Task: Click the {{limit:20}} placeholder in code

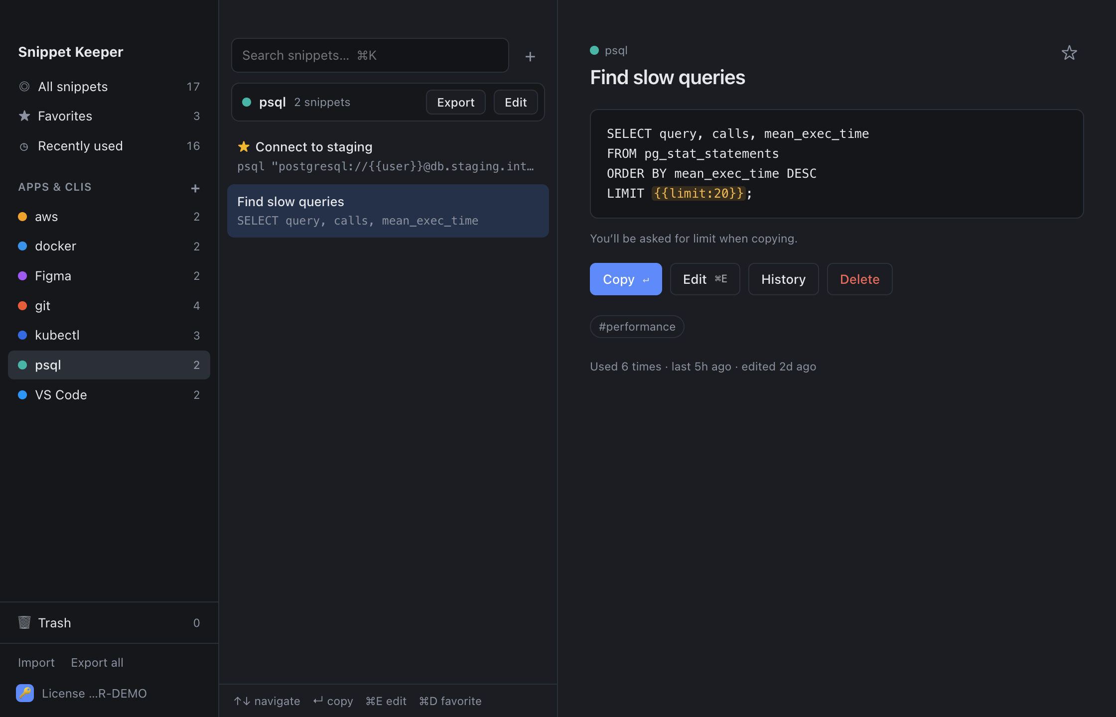Action: coord(698,193)
